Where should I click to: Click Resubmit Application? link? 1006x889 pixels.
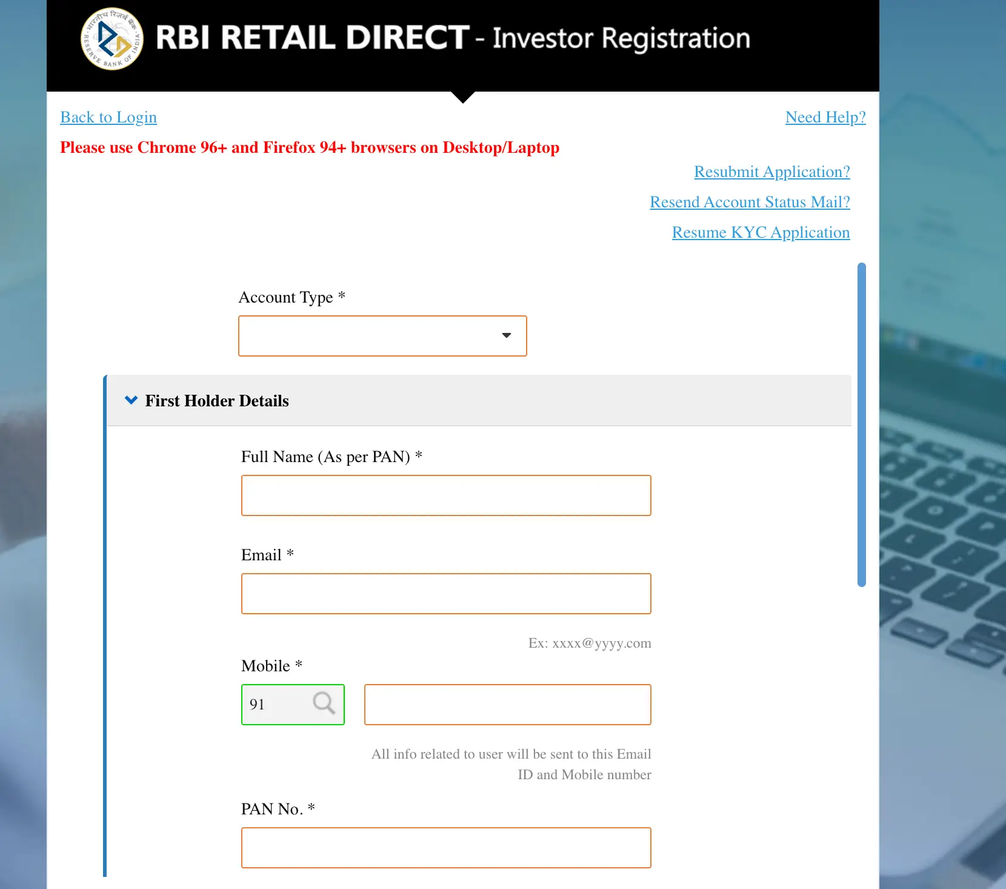pyautogui.click(x=772, y=172)
